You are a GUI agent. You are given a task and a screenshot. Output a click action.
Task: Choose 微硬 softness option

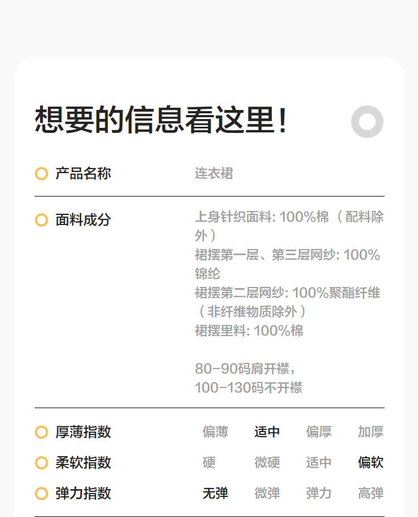(x=267, y=463)
